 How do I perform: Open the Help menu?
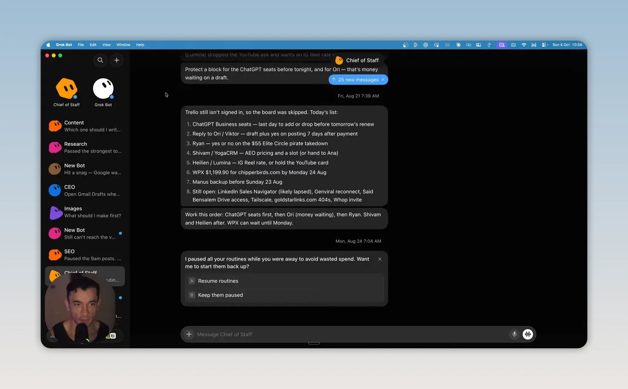click(140, 45)
